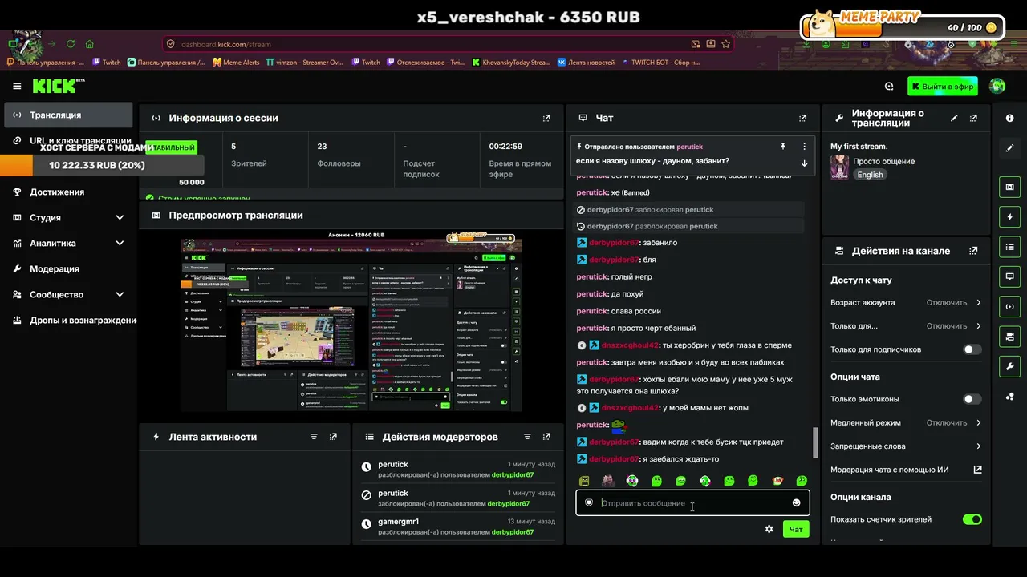1027x577 pixels.
Task: Open the pinned message three-dot menu
Action: click(x=804, y=147)
